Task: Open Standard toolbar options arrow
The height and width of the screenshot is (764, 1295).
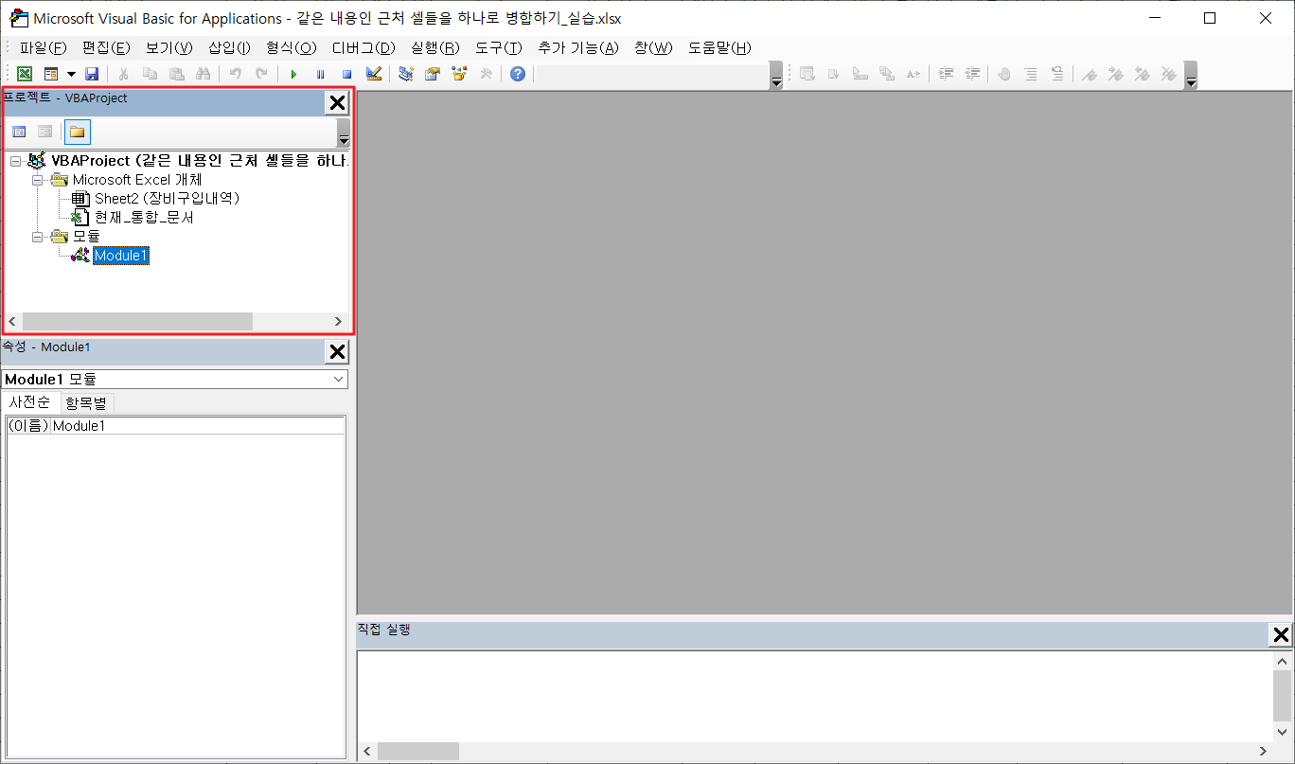Action: pos(776,76)
